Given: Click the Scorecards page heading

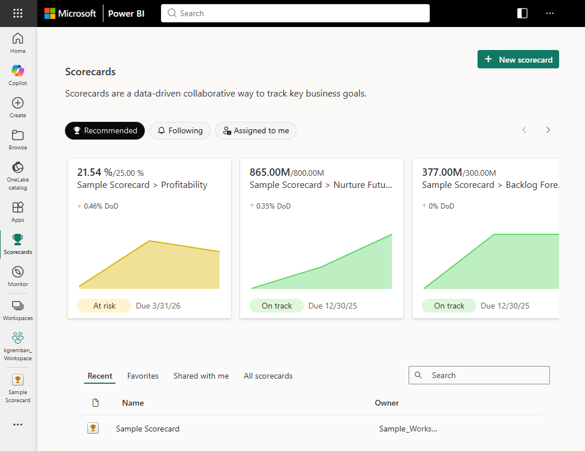Looking at the screenshot, I should tap(90, 72).
